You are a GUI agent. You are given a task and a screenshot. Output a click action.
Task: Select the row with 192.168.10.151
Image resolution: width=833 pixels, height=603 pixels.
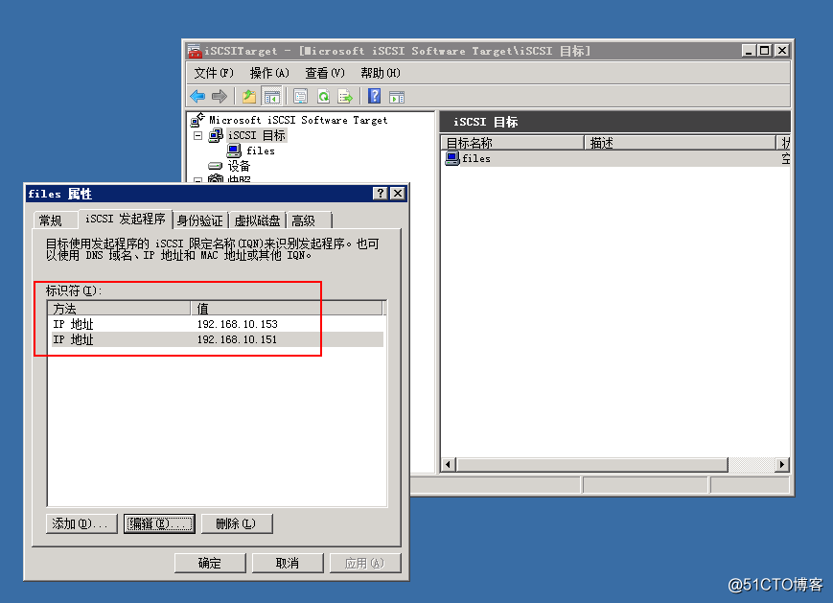tap(217, 339)
